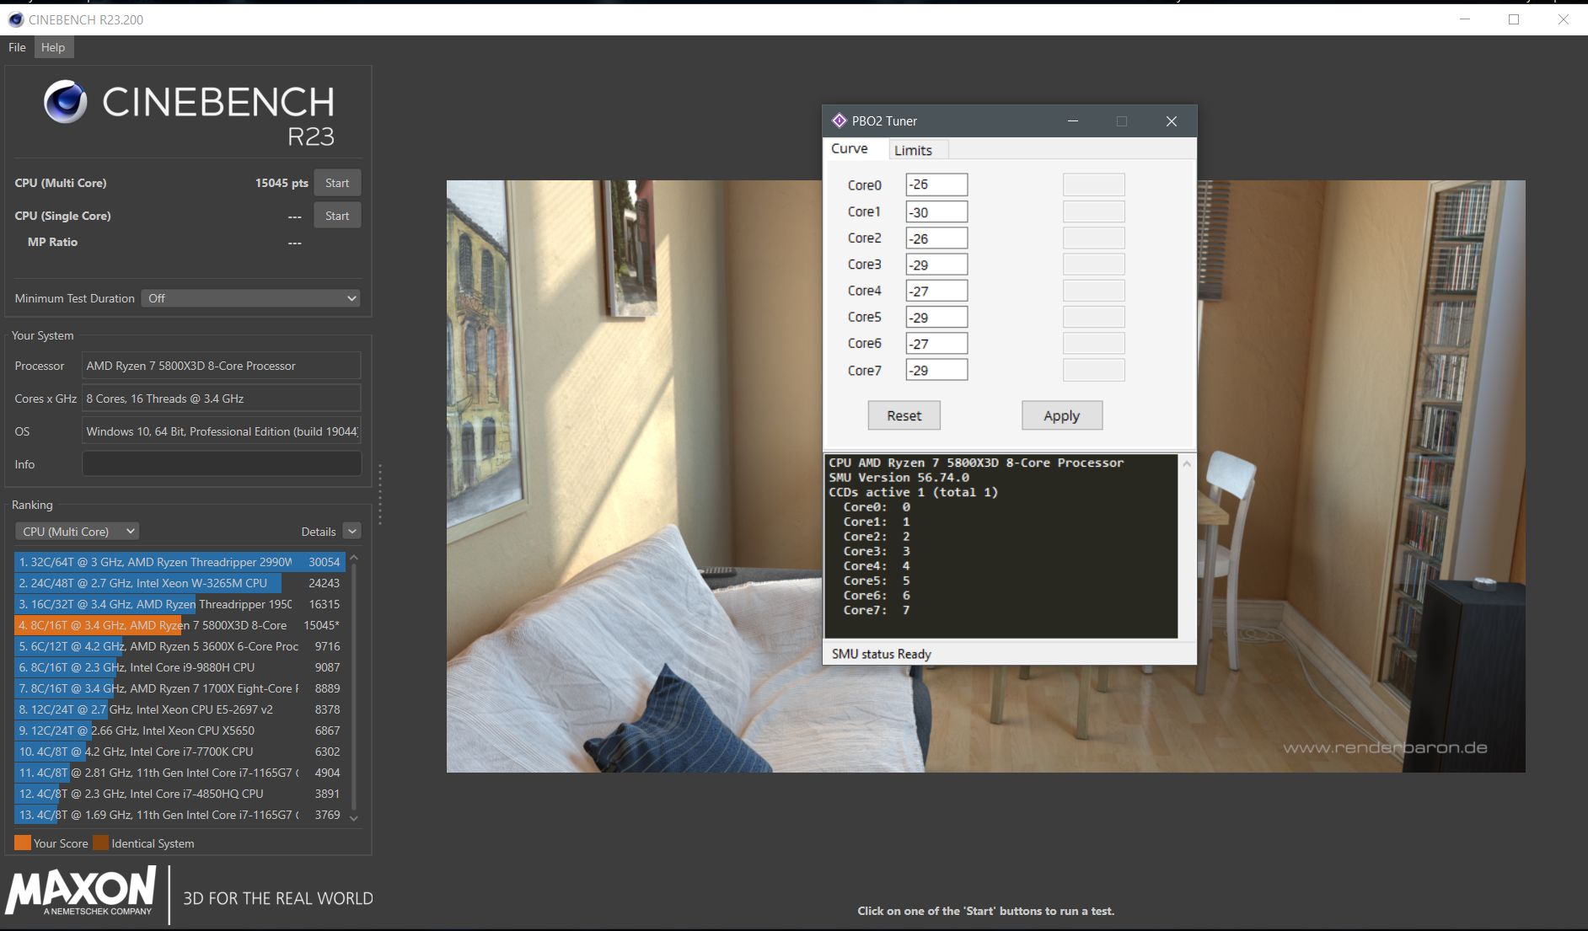The width and height of the screenshot is (1588, 931).
Task: Select the Ryzen 5 3600X ranking row
Action: coord(180,646)
